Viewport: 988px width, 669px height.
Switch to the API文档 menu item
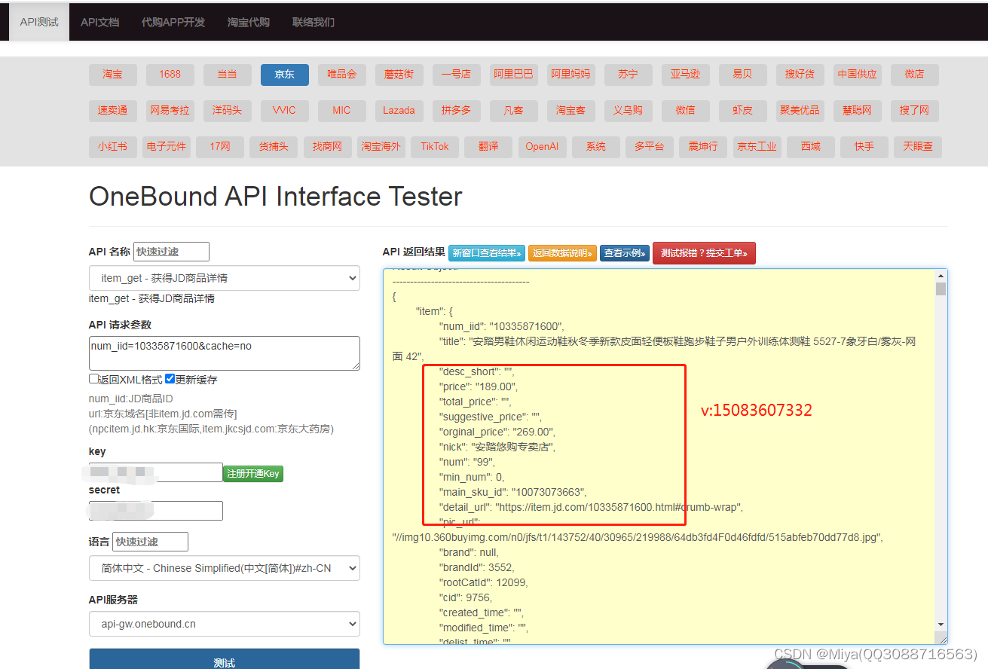click(x=99, y=22)
